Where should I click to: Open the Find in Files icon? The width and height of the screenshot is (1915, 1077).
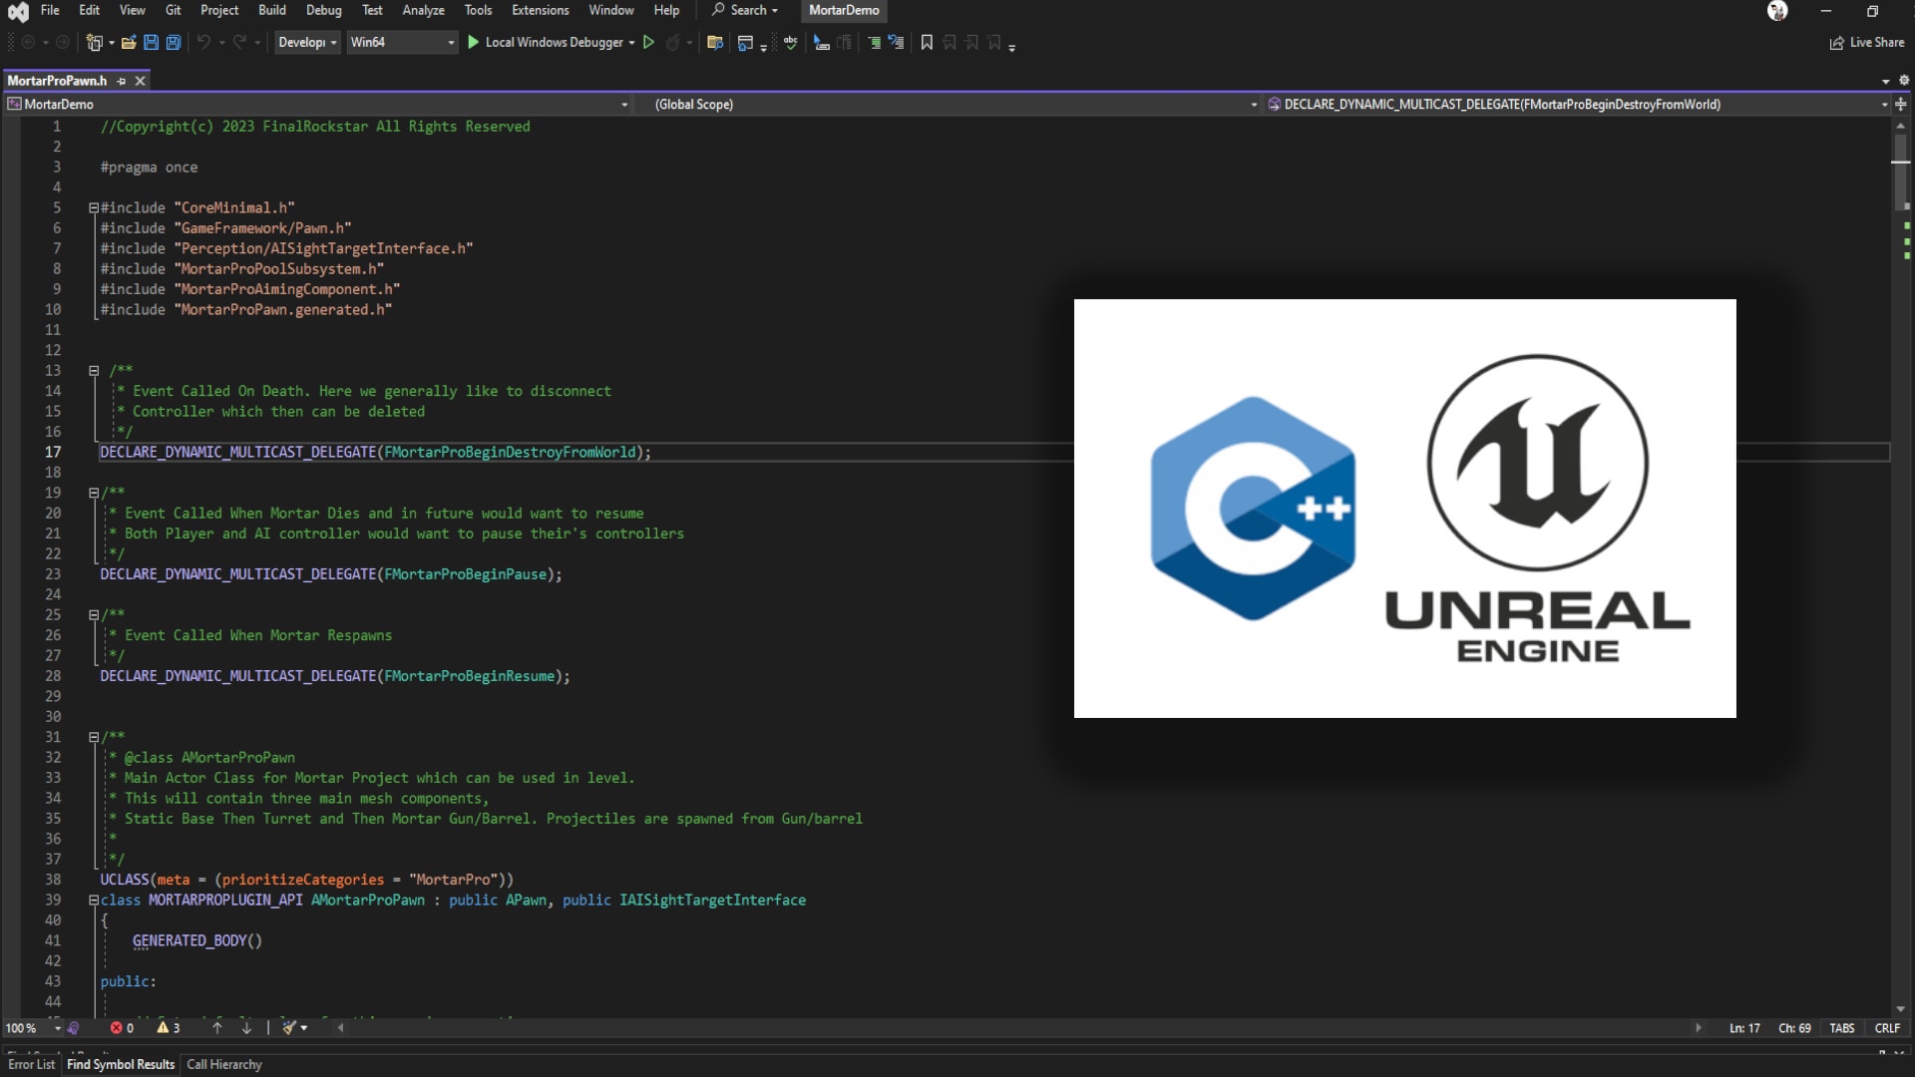tap(714, 42)
